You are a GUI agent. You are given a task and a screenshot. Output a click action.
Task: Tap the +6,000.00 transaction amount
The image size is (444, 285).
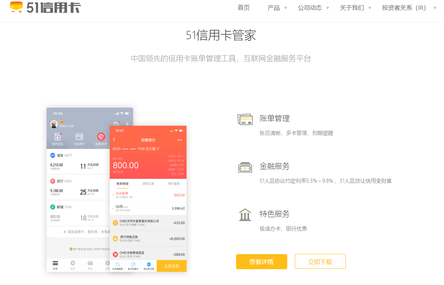tap(177, 239)
